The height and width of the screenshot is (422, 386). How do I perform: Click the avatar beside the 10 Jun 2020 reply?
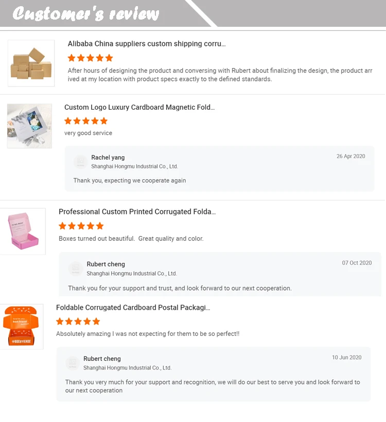coord(73,363)
